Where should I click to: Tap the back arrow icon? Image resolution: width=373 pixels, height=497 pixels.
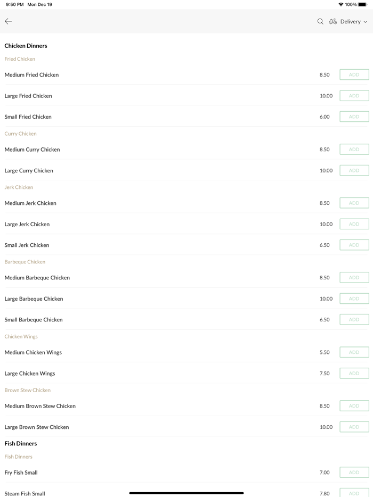pos(9,21)
